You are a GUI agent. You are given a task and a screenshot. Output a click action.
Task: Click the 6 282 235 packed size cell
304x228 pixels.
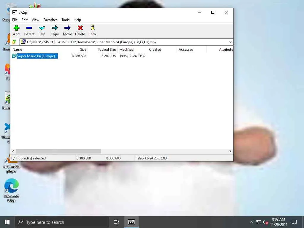(109, 56)
